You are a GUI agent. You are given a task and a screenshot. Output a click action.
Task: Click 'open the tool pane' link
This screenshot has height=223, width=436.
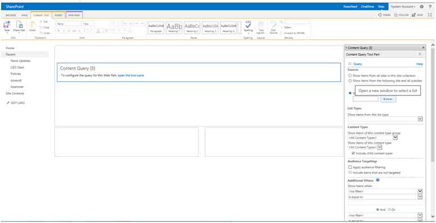(131, 75)
